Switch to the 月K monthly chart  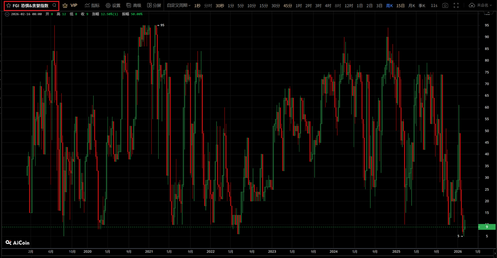point(412,5)
